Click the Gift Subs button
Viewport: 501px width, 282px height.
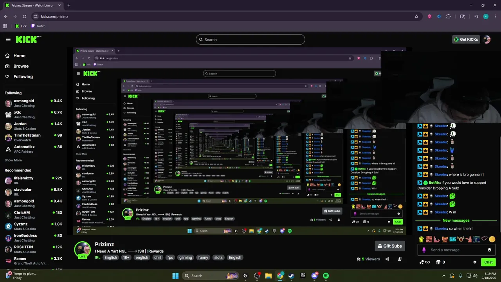click(x=389, y=246)
